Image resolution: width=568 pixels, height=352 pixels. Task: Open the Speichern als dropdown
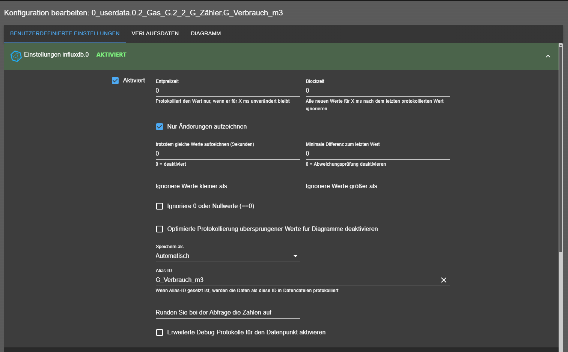click(x=228, y=256)
